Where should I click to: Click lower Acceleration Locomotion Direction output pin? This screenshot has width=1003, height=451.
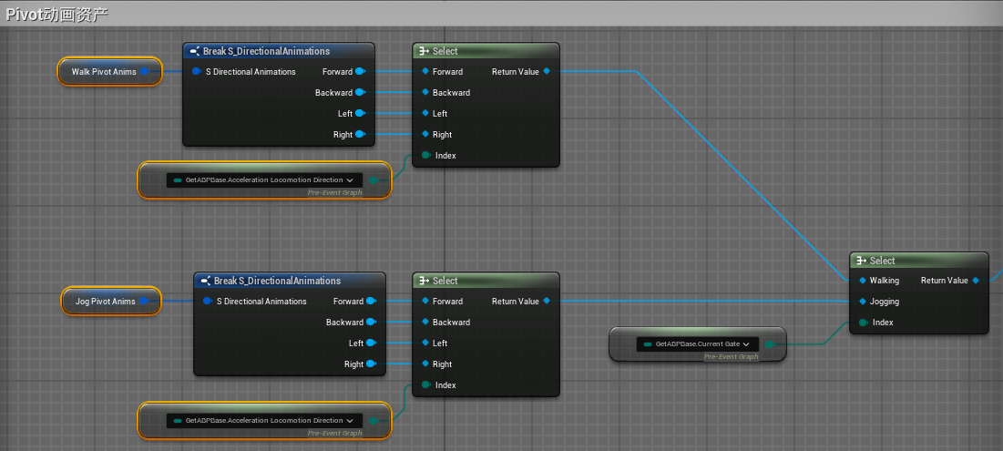(x=374, y=421)
